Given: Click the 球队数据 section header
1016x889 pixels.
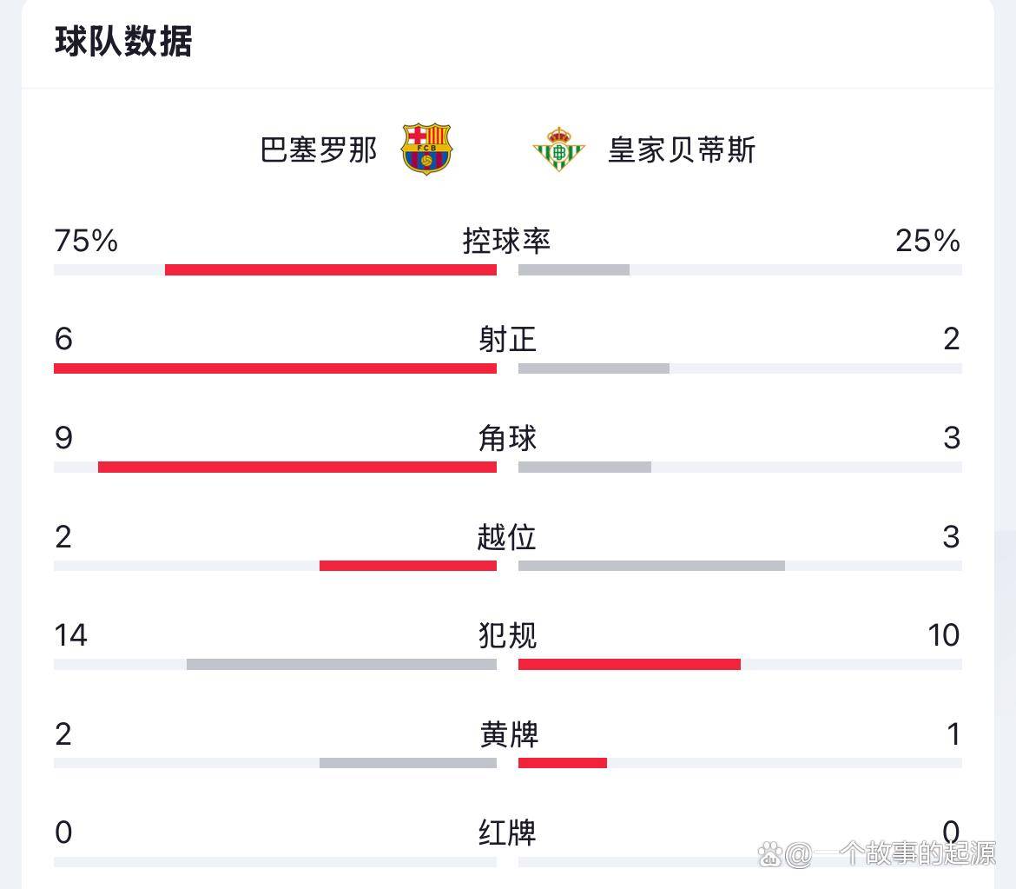Looking at the screenshot, I should point(123,42).
